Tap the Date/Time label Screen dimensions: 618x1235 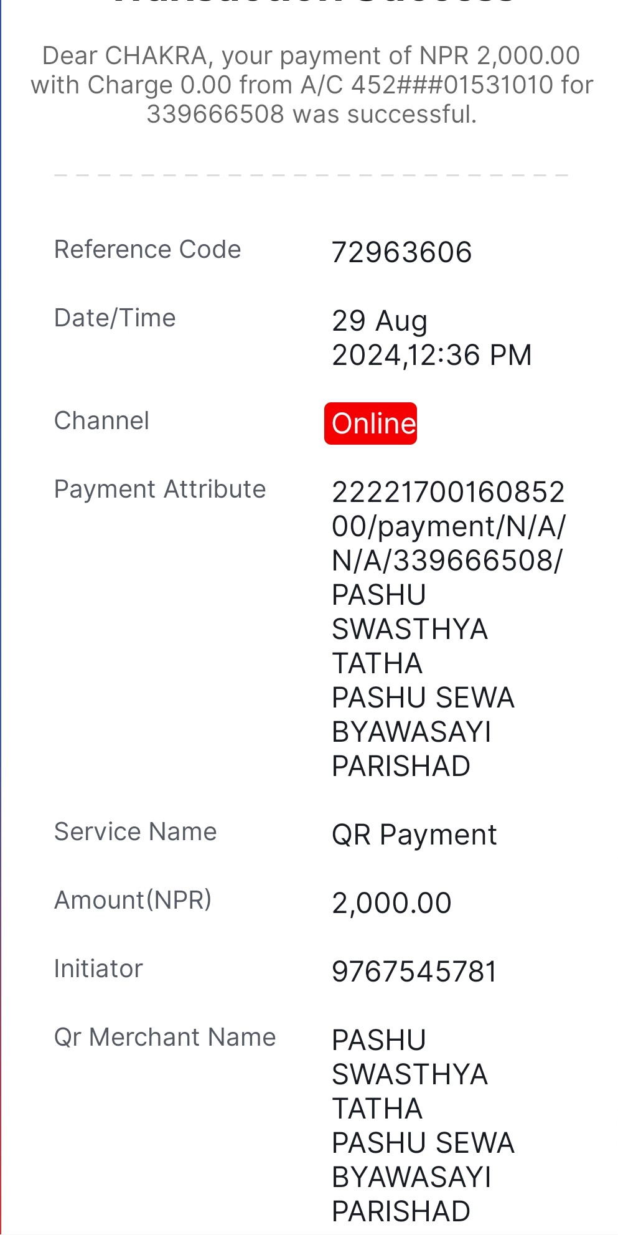pyautogui.click(x=115, y=318)
